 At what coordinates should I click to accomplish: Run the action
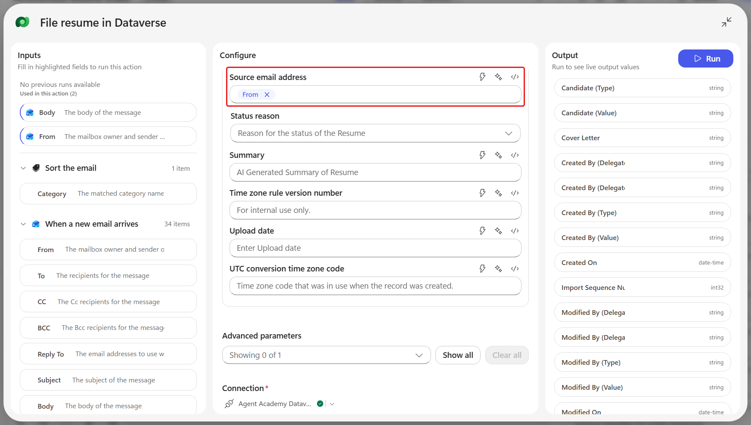[x=705, y=59]
